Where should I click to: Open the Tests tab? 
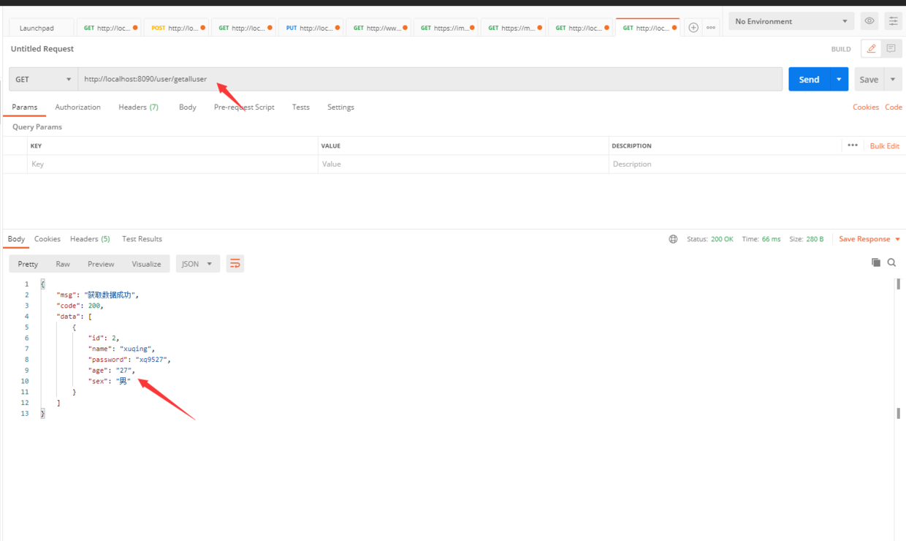(x=301, y=107)
